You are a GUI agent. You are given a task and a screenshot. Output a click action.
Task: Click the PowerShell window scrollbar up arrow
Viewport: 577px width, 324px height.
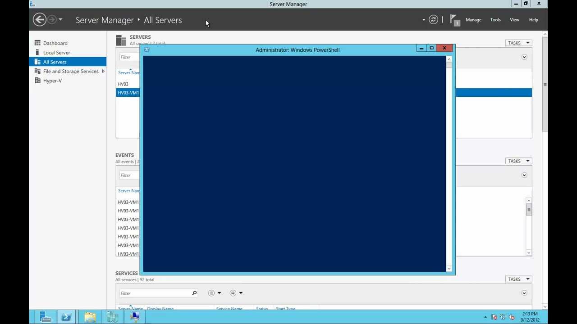449,59
